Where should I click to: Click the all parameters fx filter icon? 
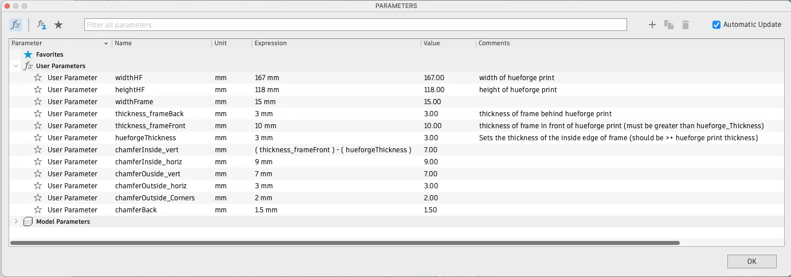pyautogui.click(x=15, y=25)
